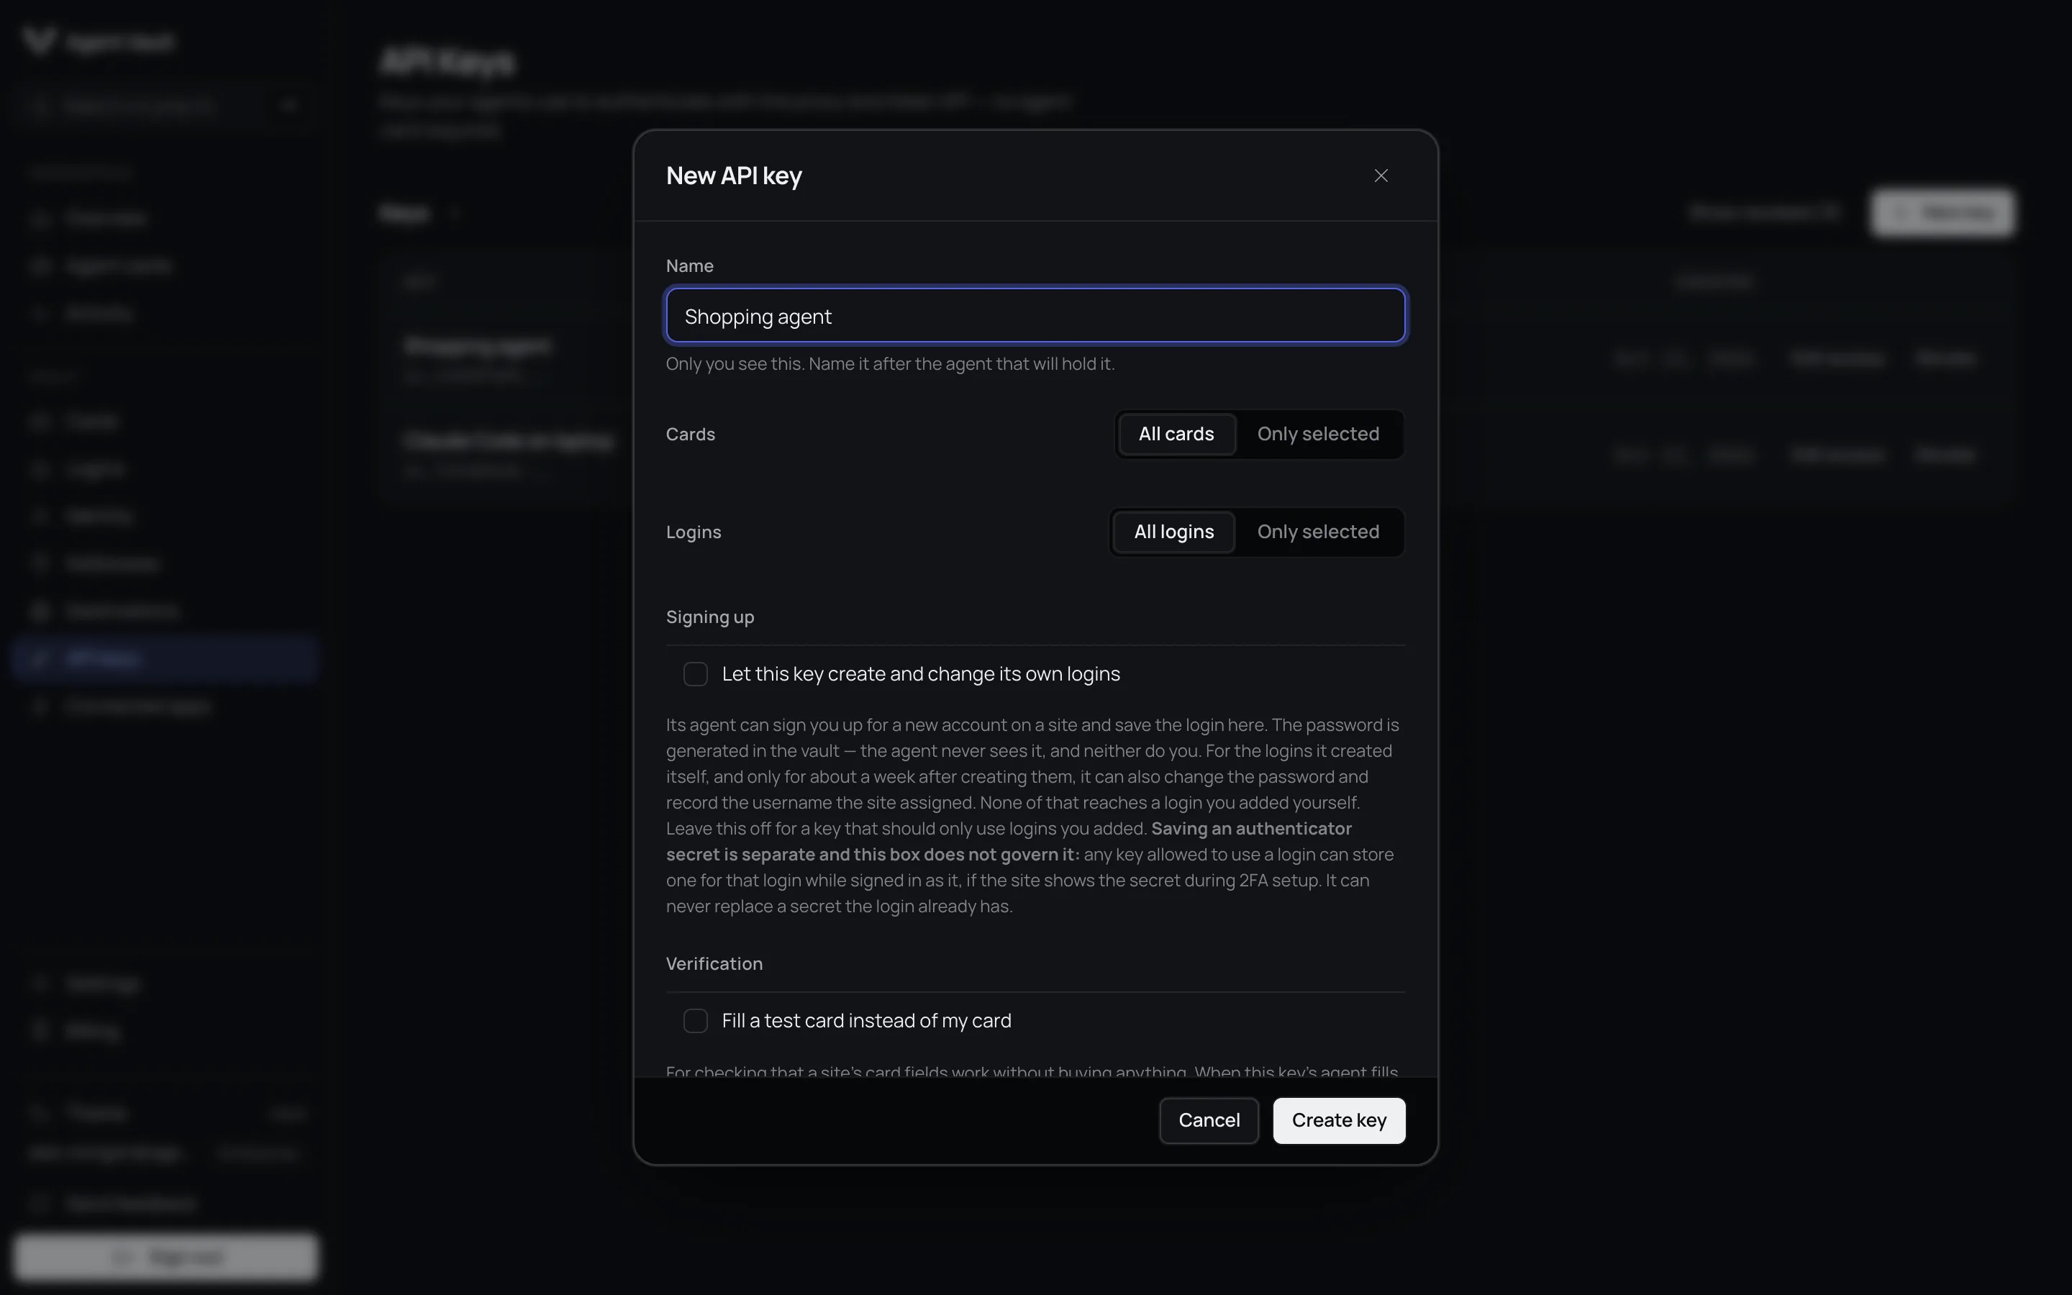Click the bold 'Saving an authenticator' text
The image size is (2072, 1295).
click(1010, 841)
